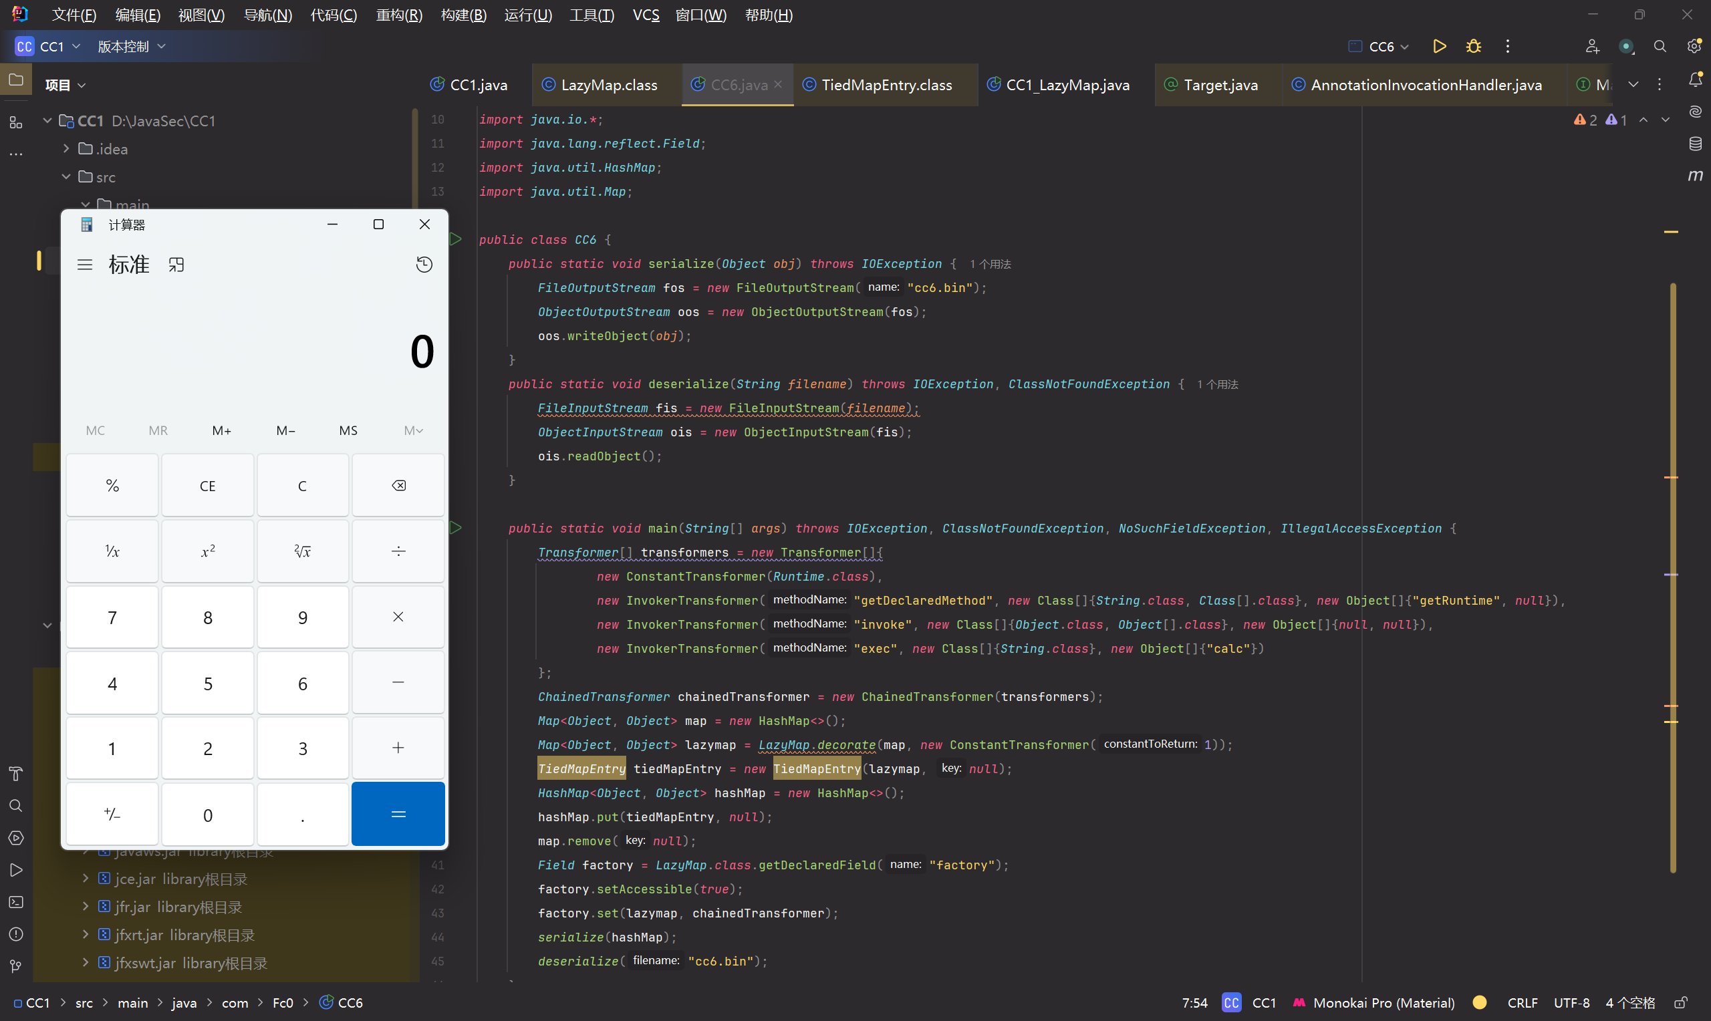Toggle the file read-only lock icon
Image resolution: width=1711 pixels, height=1021 pixels.
1681,1002
